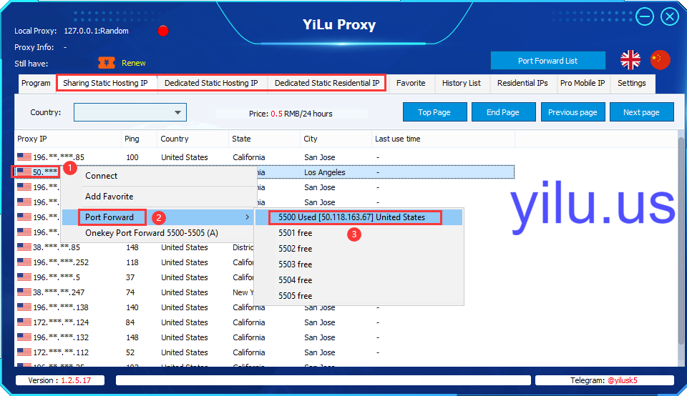Image resolution: width=687 pixels, height=396 pixels.
Task: Select Los Angeles cell in highlighted row
Action: pyautogui.click(x=325, y=172)
